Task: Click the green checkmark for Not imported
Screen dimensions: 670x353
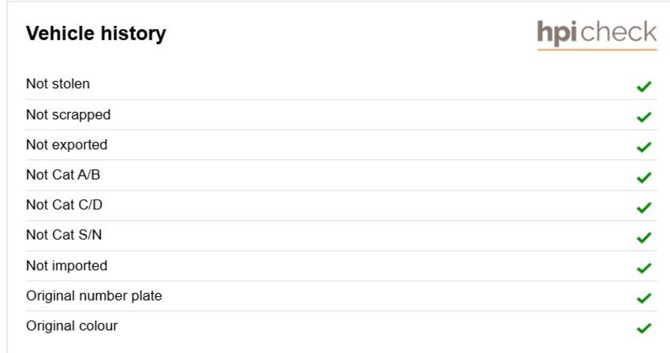Action: 644,268
